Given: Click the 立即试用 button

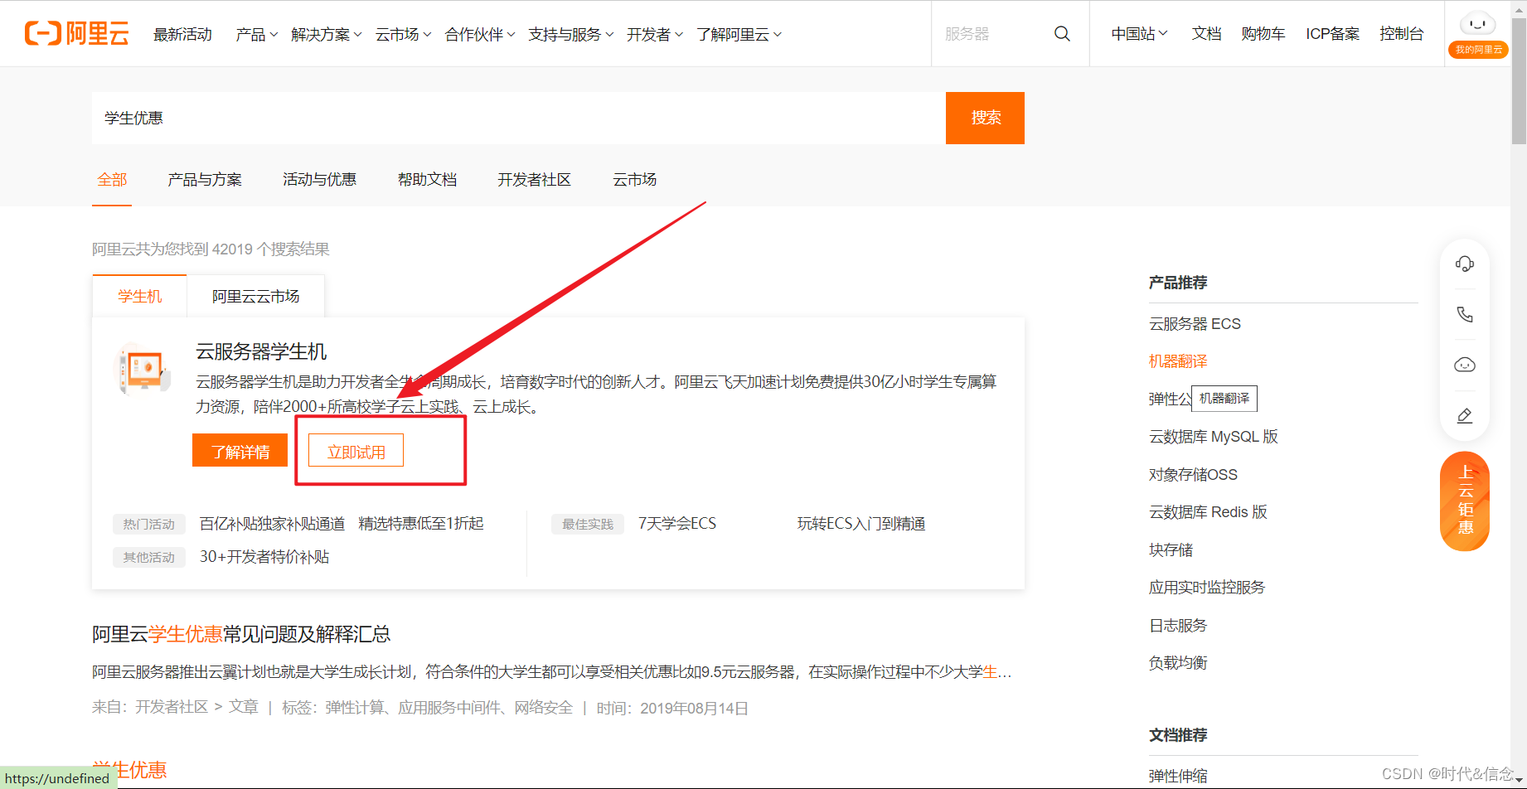Looking at the screenshot, I should point(356,451).
